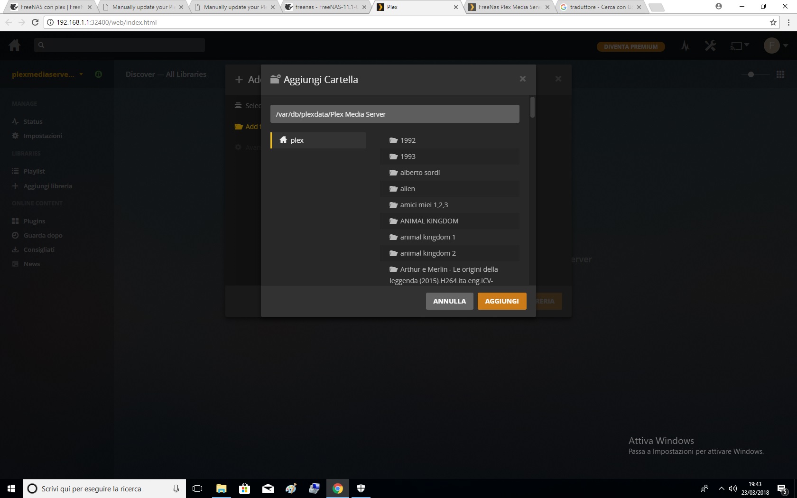
Task: Click the Windows taskbar search box
Action: pyautogui.click(x=103, y=489)
